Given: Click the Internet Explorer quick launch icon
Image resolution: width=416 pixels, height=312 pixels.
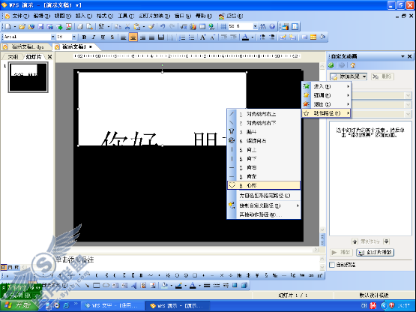Looking at the screenshot, I should 66,306.
